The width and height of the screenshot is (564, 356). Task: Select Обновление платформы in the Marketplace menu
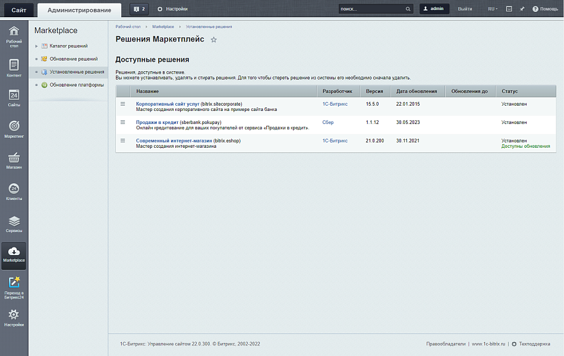pos(77,85)
